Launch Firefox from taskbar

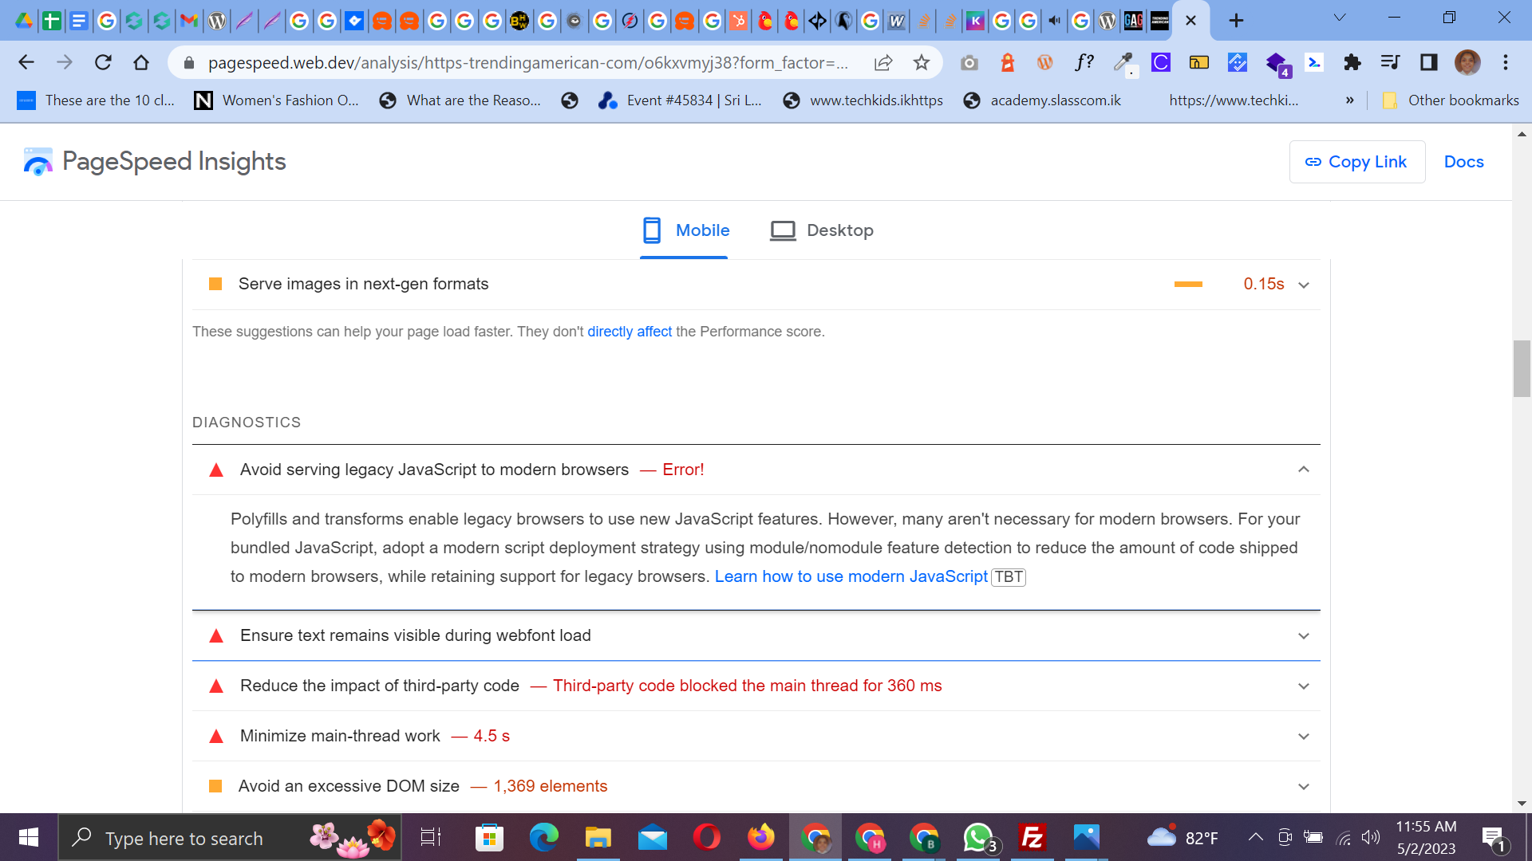pos(761,838)
